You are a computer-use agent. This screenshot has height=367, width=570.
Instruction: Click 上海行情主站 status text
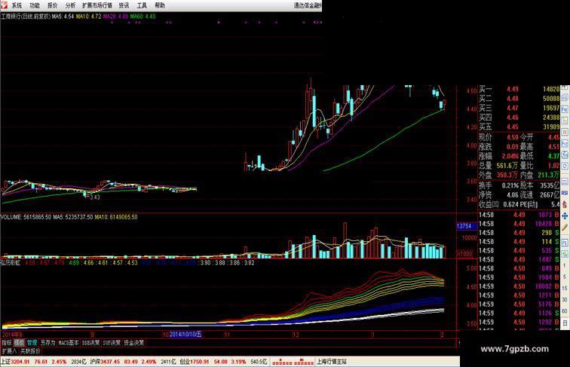pyautogui.click(x=332, y=362)
